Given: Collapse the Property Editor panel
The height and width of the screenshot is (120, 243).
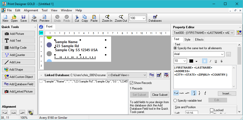Looking at the screenshot, I should pyautogui.click(x=240, y=27).
